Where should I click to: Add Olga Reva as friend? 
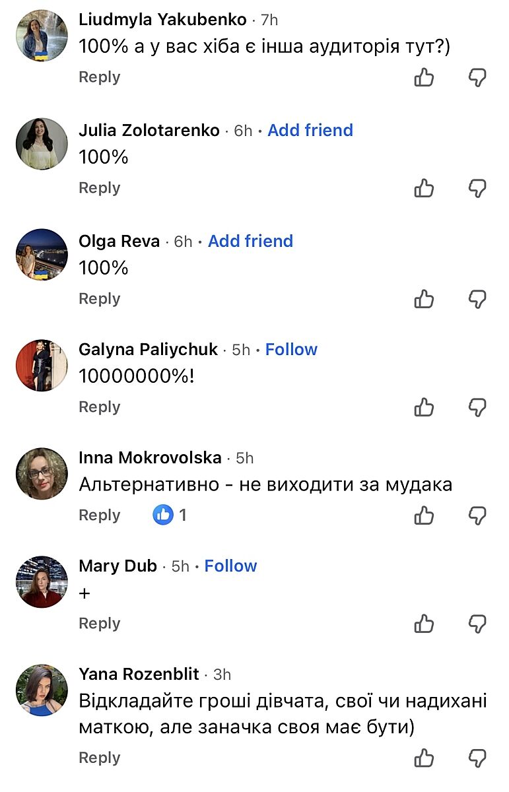pos(250,242)
